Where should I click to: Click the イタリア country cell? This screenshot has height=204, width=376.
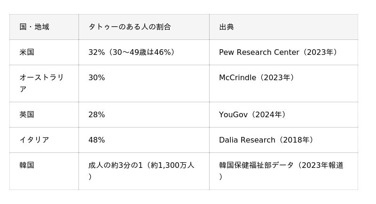click(x=44, y=140)
